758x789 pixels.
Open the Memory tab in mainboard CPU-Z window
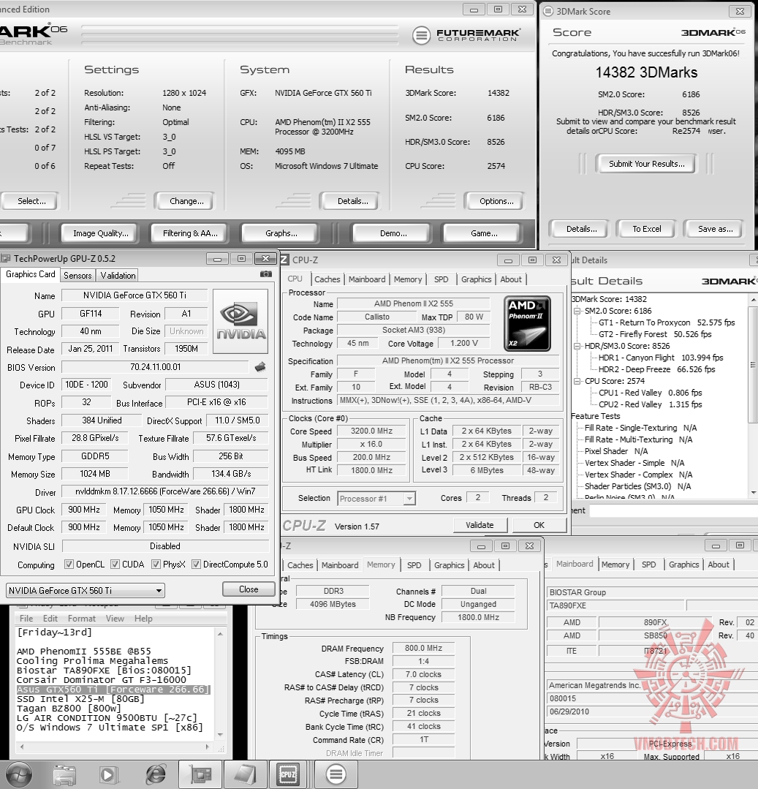point(615,565)
